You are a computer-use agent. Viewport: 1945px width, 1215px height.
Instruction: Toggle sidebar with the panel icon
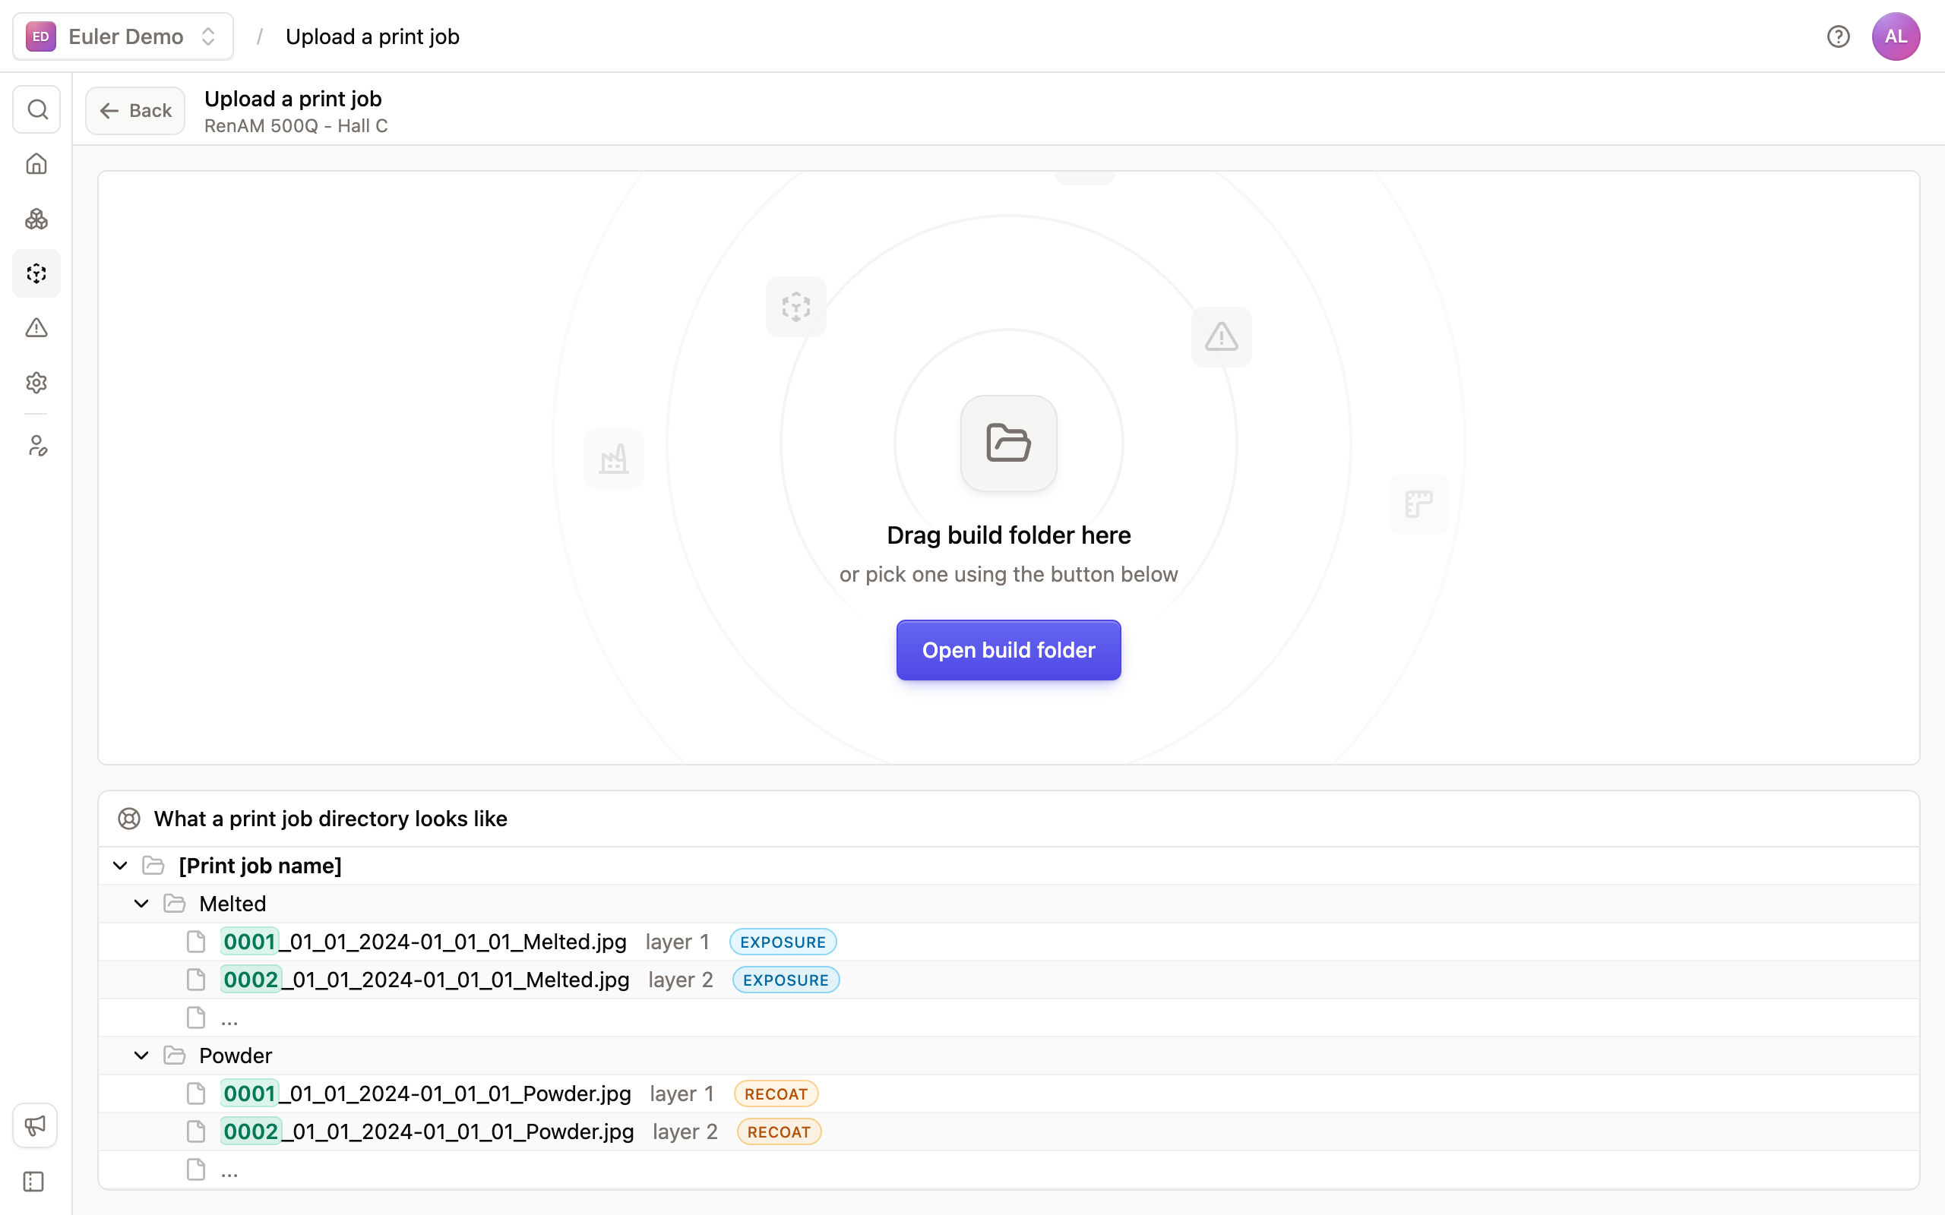33,1182
